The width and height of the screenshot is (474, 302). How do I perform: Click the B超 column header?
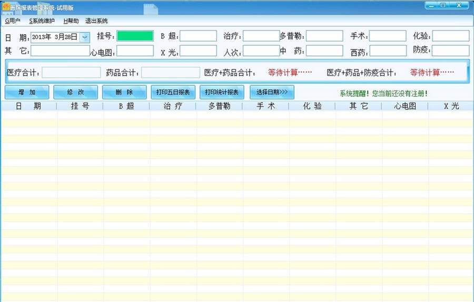point(126,106)
